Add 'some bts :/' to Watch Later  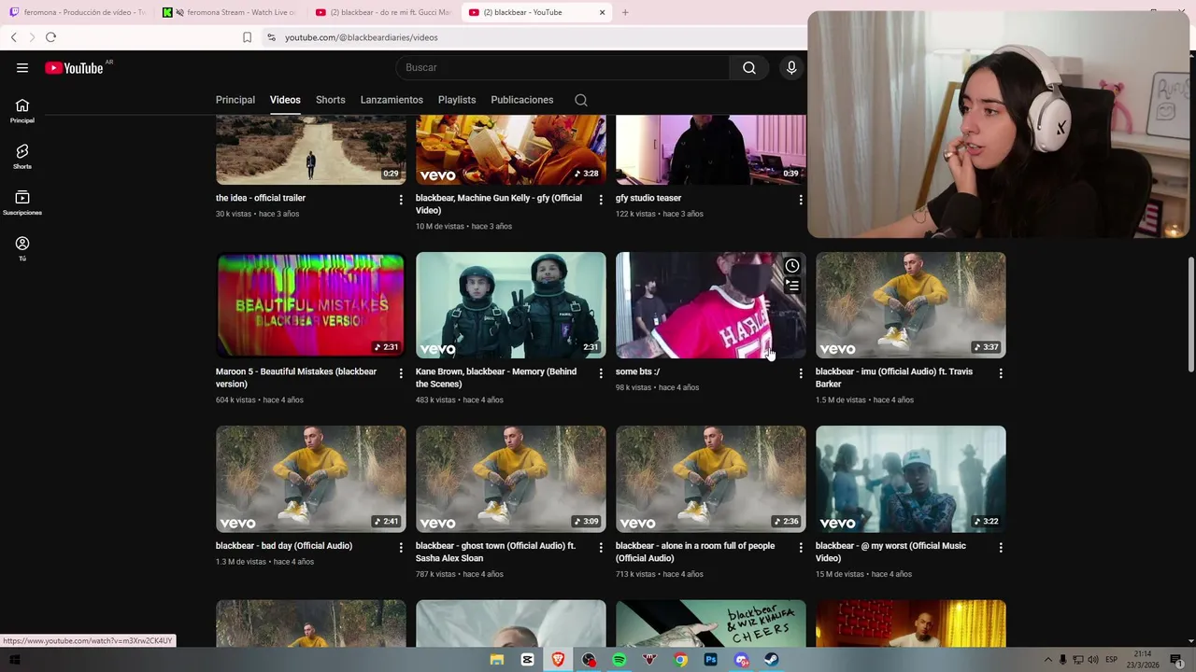[x=792, y=266]
